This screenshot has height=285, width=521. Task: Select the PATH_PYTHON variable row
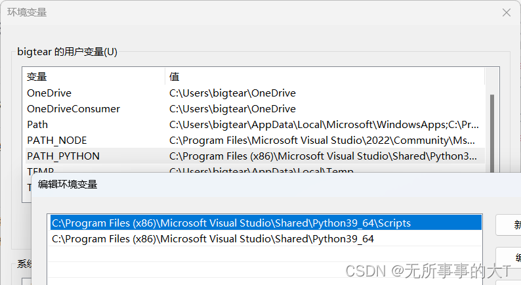click(x=255, y=156)
